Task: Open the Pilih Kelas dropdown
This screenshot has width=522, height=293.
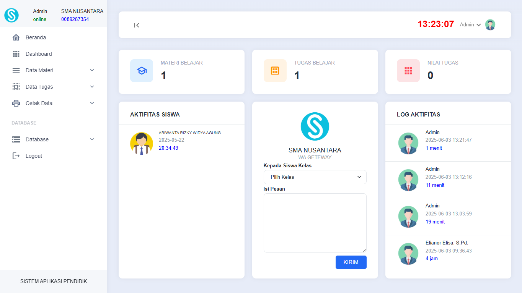Action: [315, 177]
